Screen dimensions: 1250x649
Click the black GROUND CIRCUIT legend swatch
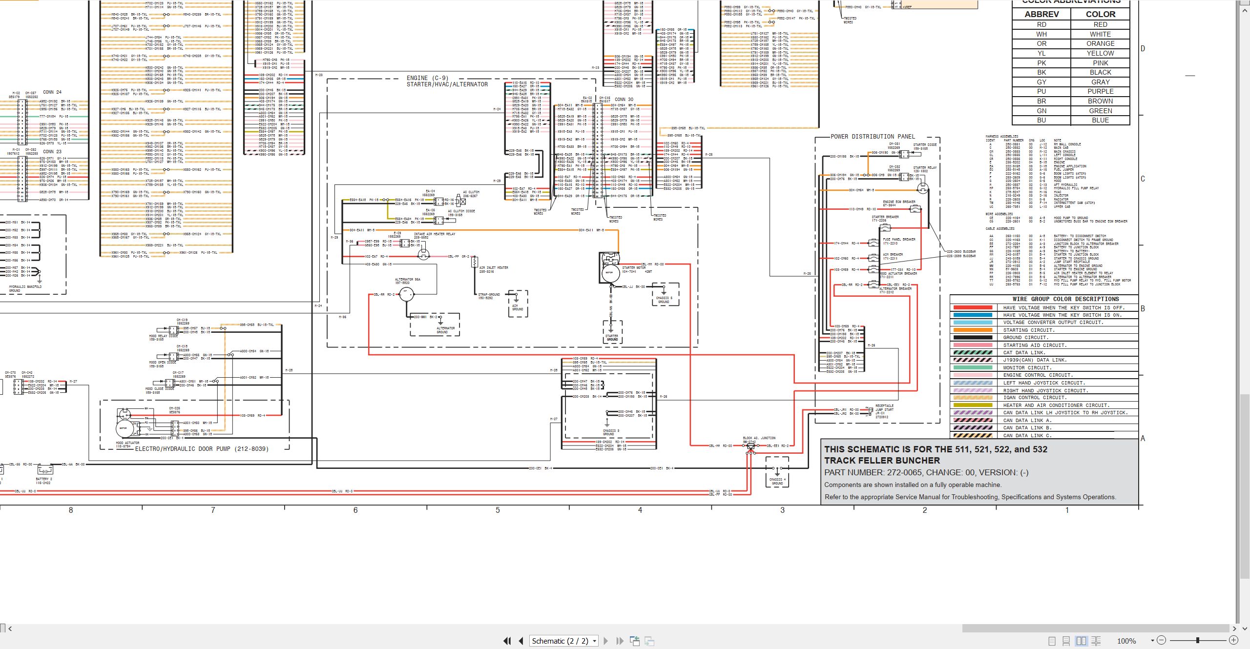[973, 337]
